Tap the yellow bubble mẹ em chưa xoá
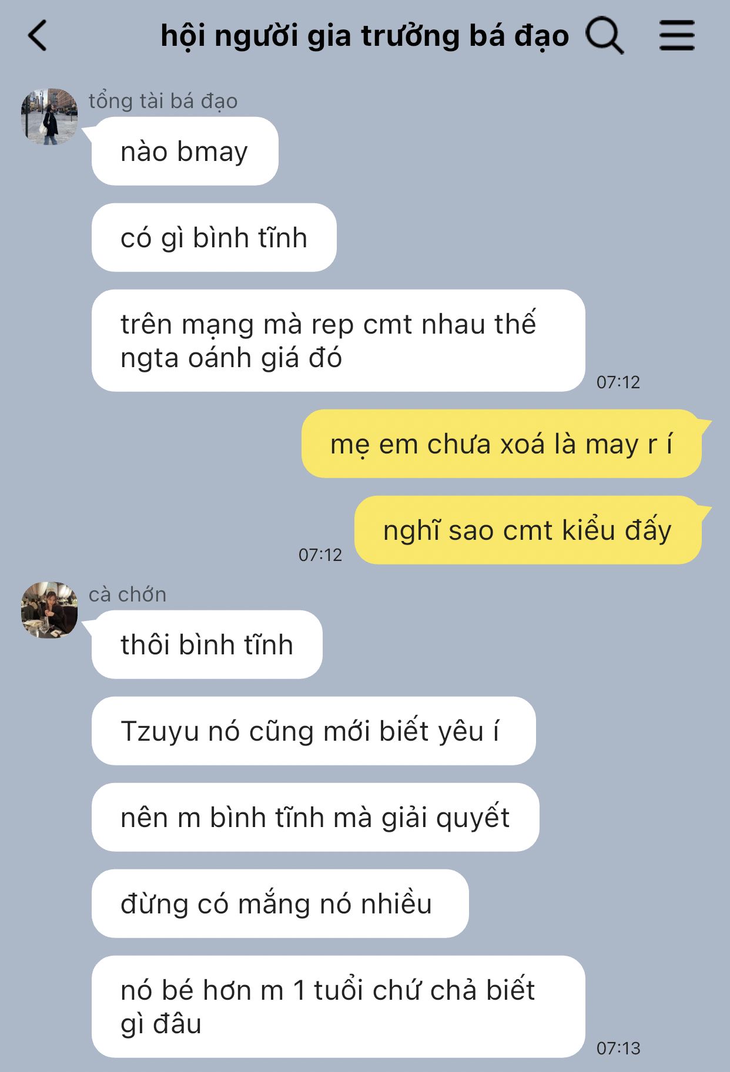 501,444
